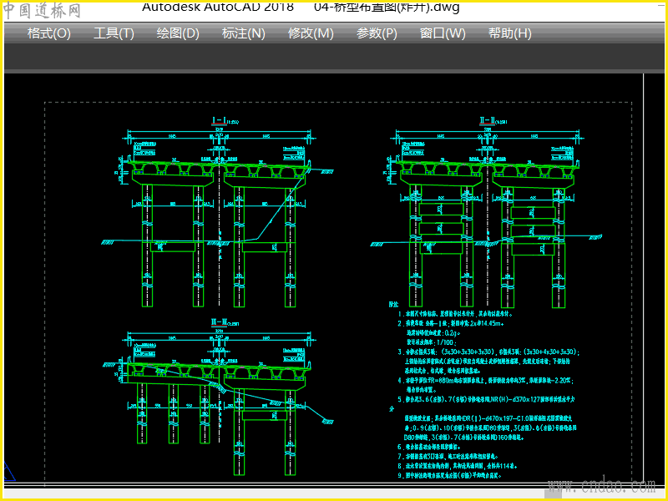Open the 工具(T) menu
The height and width of the screenshot is (501, 668).
[x=114, y=33]
